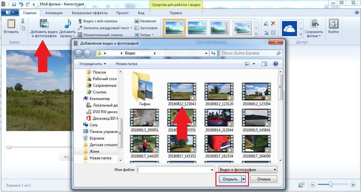Take a Моментальный снимок

(100, 35)
